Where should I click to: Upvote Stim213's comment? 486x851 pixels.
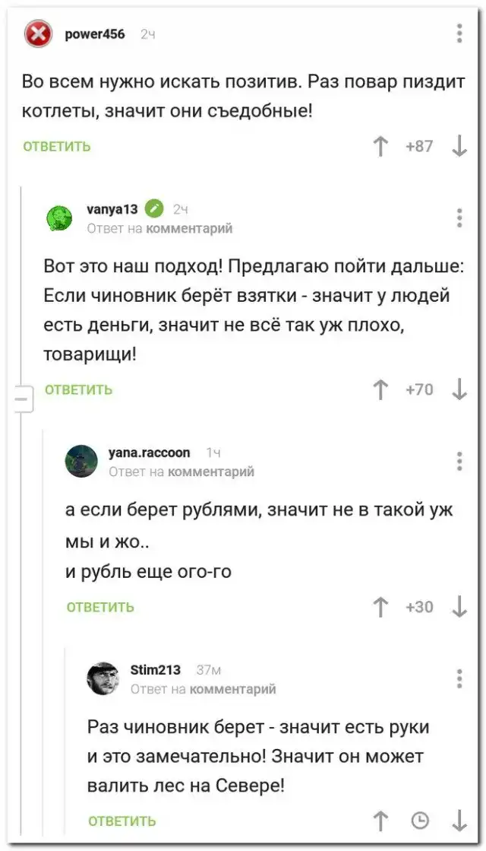(380, 820)
